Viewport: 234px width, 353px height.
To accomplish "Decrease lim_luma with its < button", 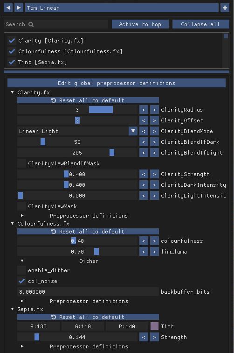I will (144, 252).
